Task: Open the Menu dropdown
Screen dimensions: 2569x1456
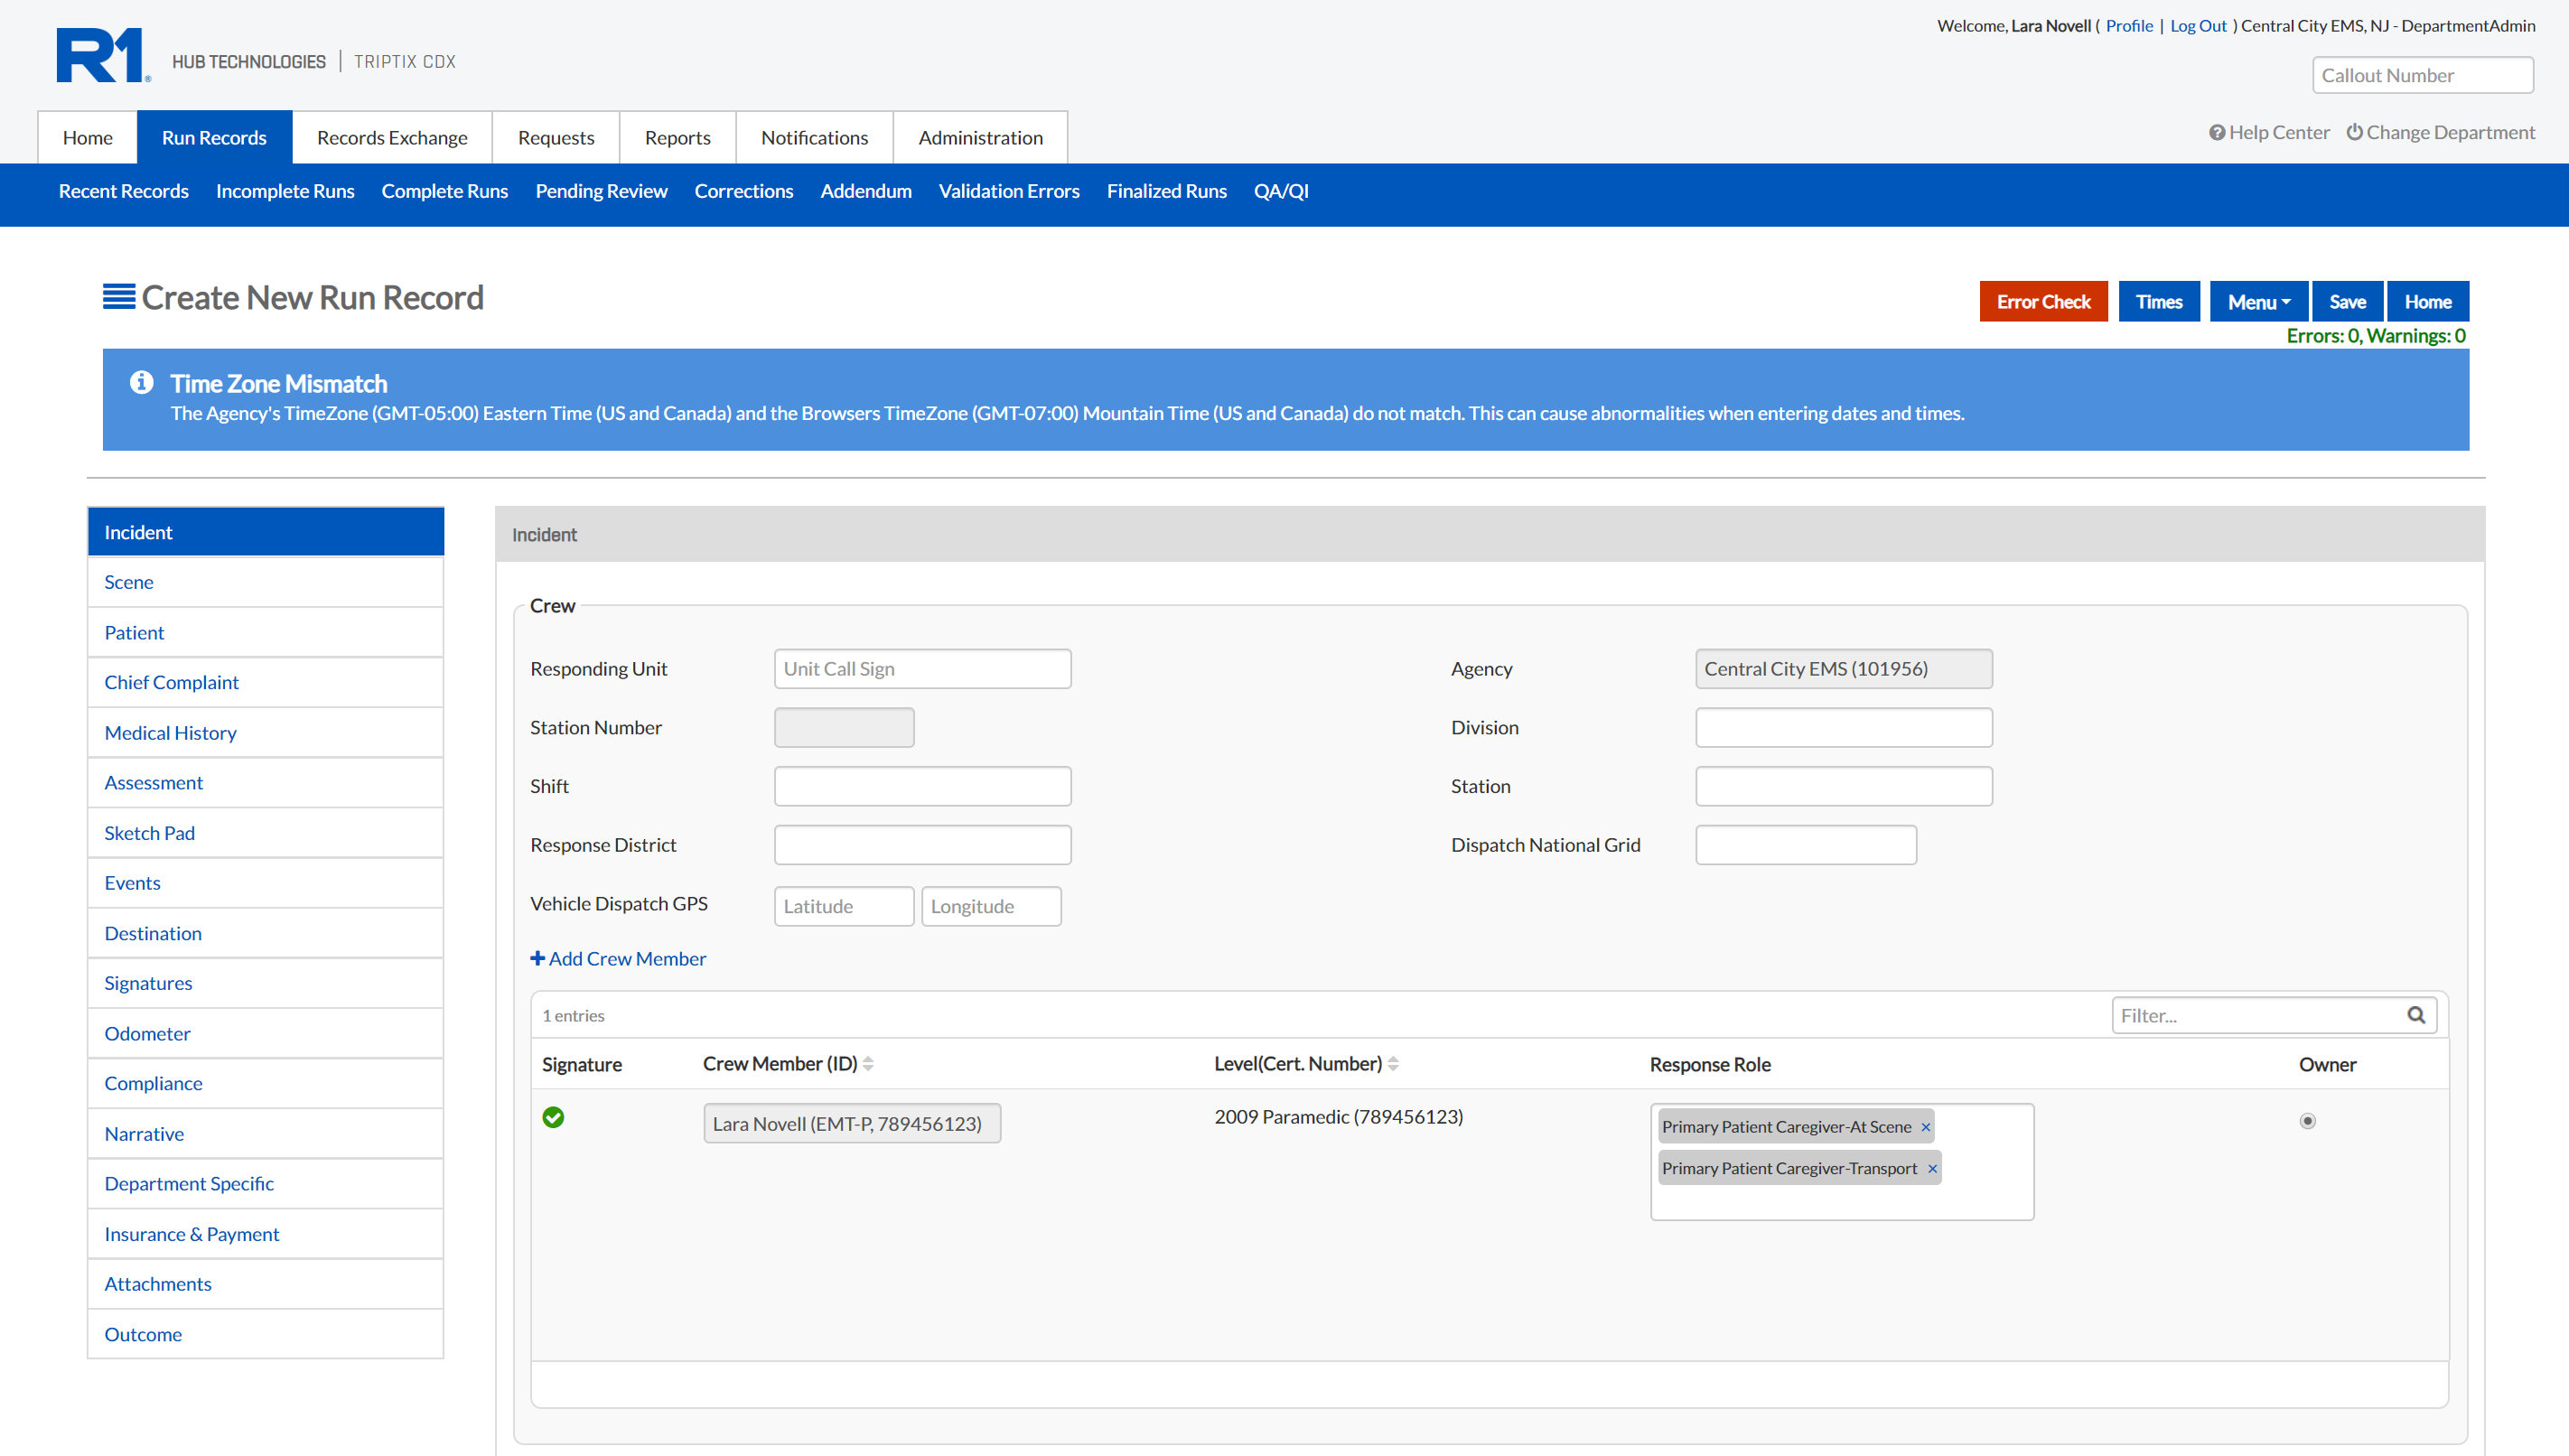Action: (2258, 301)
